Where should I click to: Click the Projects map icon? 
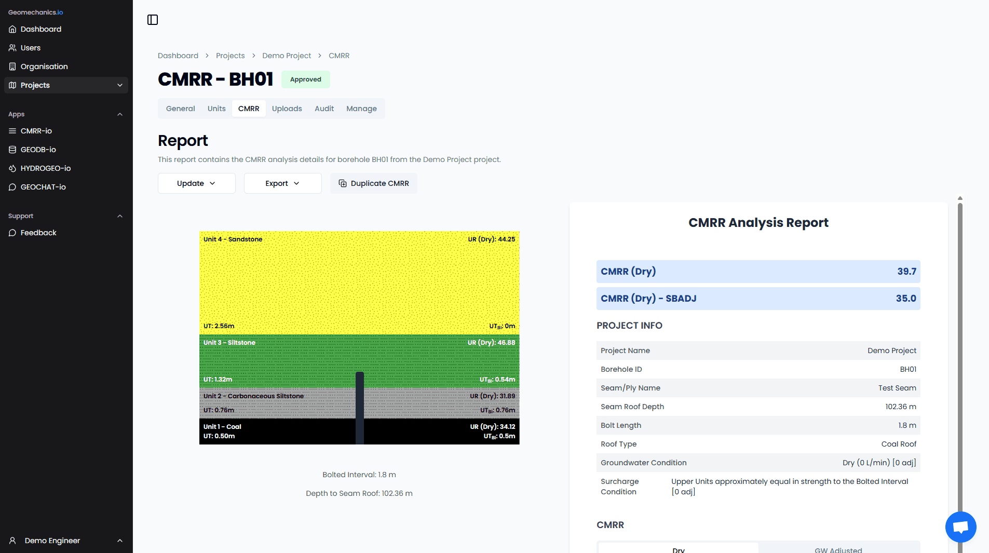pyautogui.click(x=12, y=85)
